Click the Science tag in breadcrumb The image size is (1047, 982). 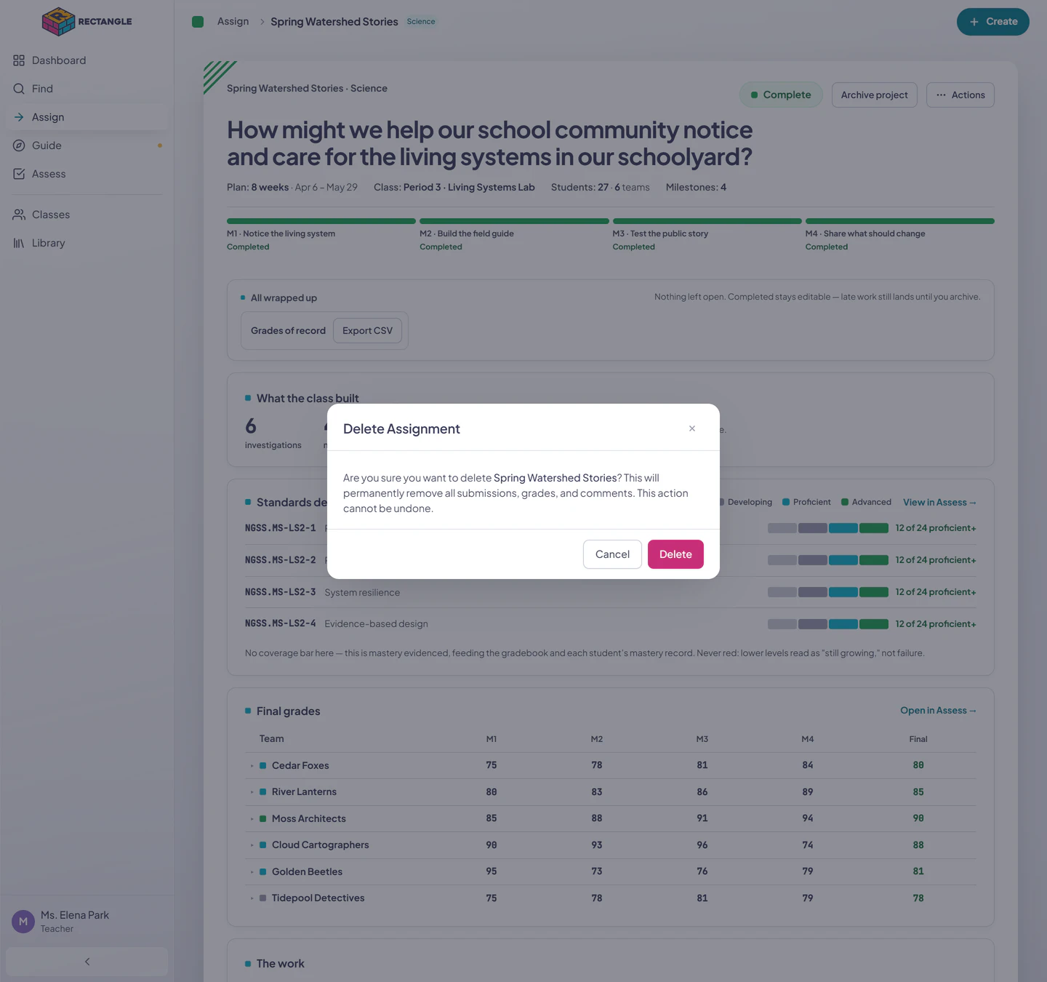421,22
